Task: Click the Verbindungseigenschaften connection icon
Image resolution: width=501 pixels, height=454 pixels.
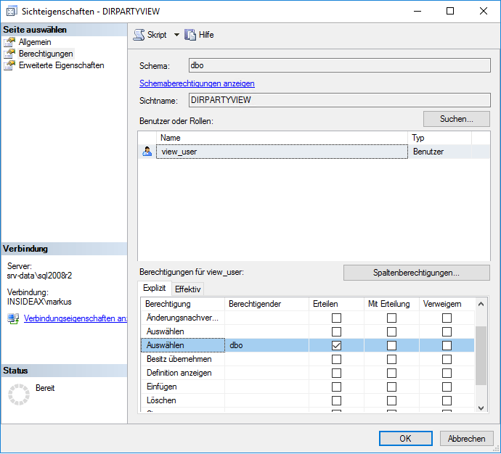Action: pyautogui.click(x=13, y=318)
